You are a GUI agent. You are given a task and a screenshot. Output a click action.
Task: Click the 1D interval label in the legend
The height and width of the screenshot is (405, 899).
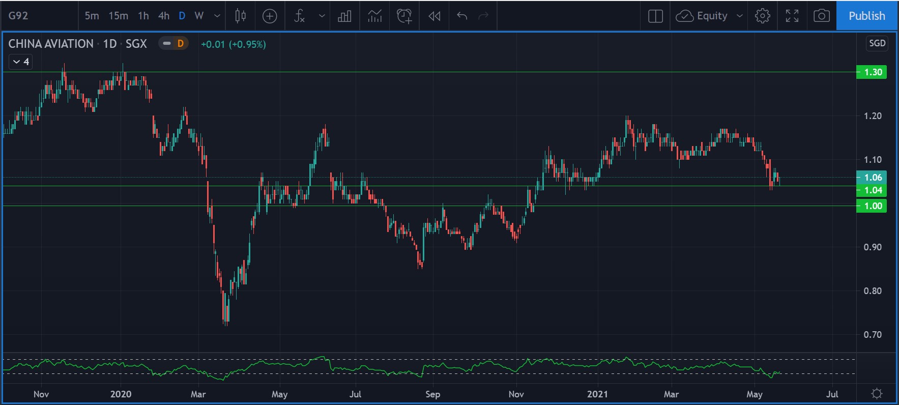110,44
